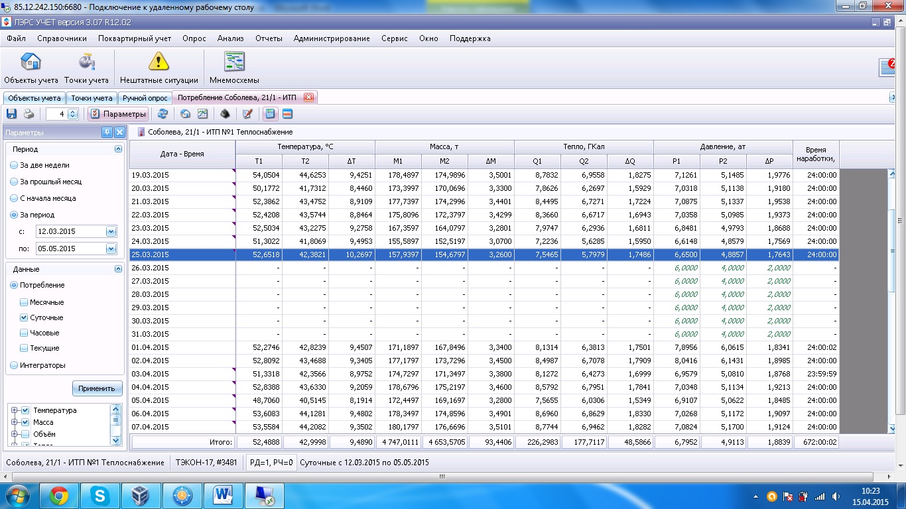Open the Справочники menu
The height and width of the screenshot is (509, 906).
tap(62, 38)
